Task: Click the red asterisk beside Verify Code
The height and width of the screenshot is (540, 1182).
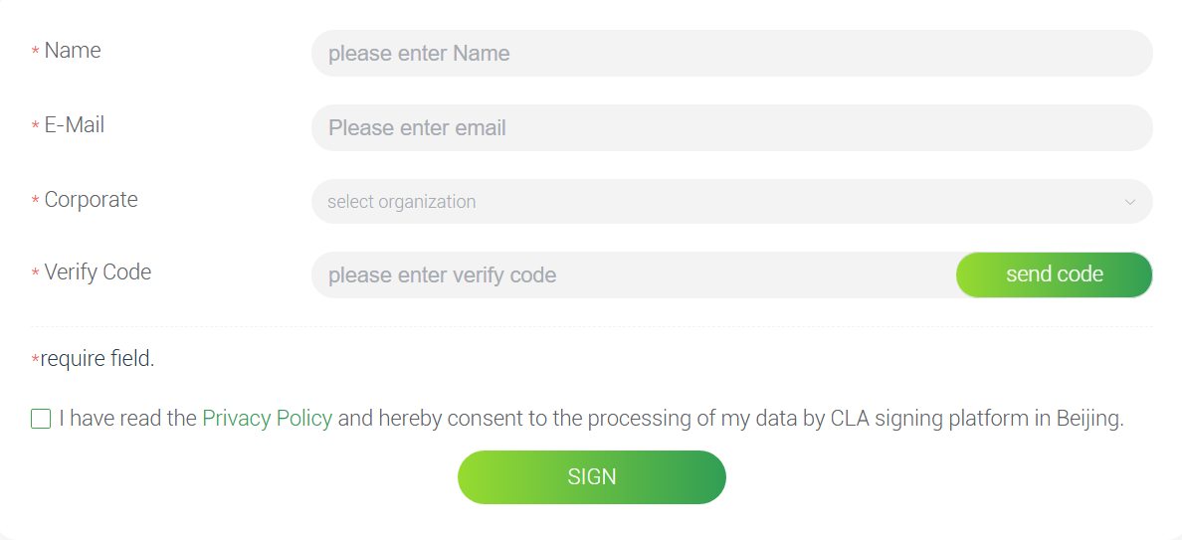Action: tap(36, 274)
